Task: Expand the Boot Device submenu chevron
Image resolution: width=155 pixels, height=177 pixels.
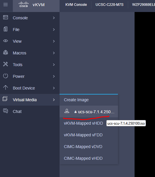Action: [54, 88]
